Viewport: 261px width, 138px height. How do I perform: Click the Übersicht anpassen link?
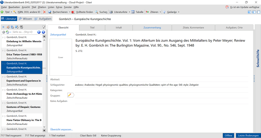pyautogui.click(x=62, y=129)
